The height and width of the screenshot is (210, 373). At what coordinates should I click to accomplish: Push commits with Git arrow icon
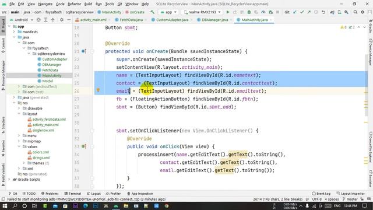pos(309,12)
